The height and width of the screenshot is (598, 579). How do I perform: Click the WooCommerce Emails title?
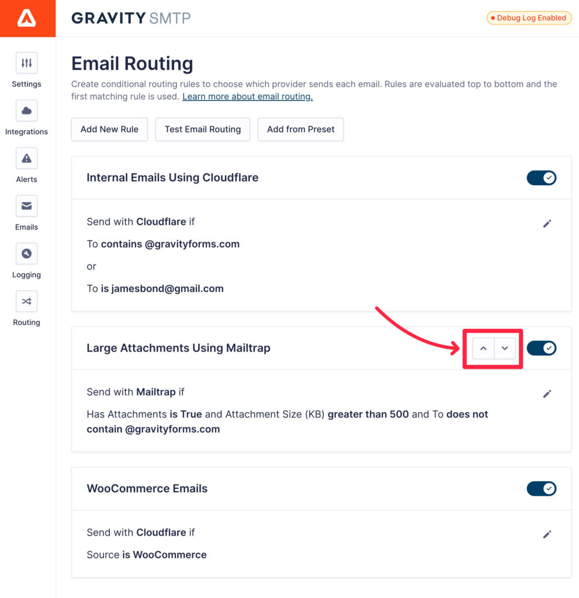tap(147, 489)
